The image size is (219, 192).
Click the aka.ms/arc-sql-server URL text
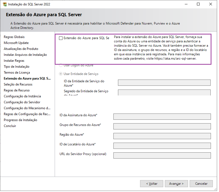tap(175, 59)
